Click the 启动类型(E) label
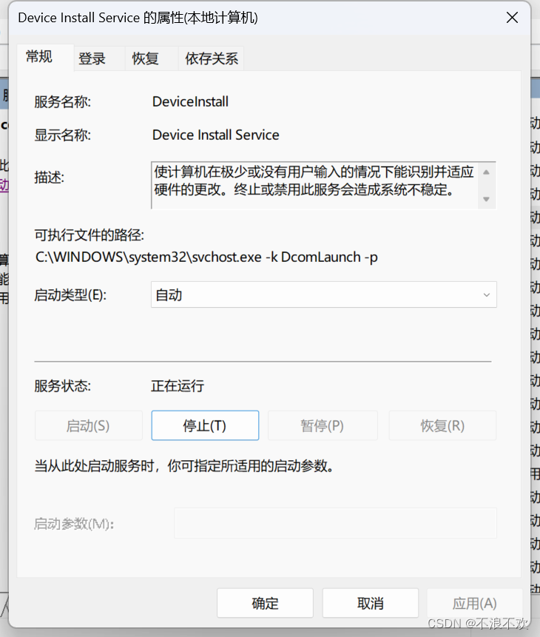This screenshot has height=637, width=540. pos(70,295)
